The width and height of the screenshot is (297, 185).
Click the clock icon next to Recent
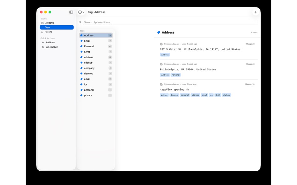42,31
